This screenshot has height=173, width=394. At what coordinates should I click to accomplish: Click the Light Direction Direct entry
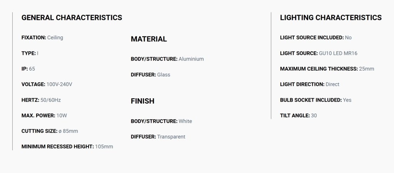(310, 84)
